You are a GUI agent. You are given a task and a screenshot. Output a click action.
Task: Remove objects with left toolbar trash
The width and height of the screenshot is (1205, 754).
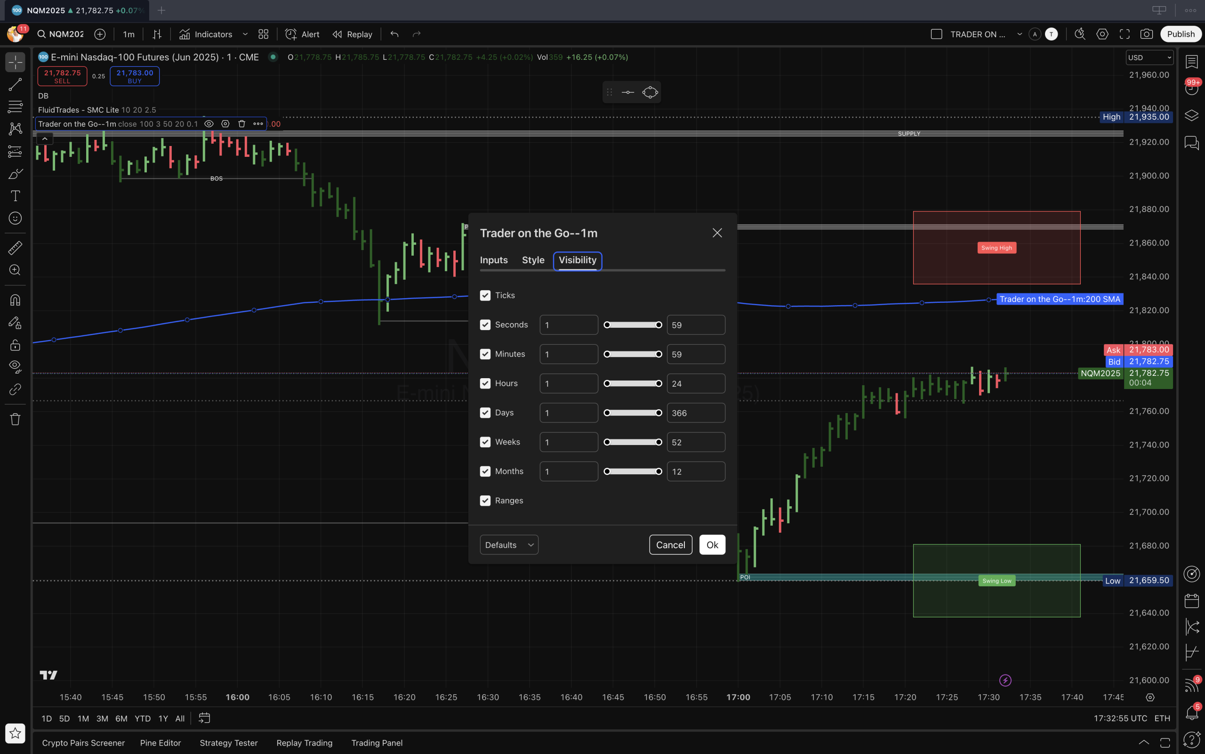click(15, 419)
